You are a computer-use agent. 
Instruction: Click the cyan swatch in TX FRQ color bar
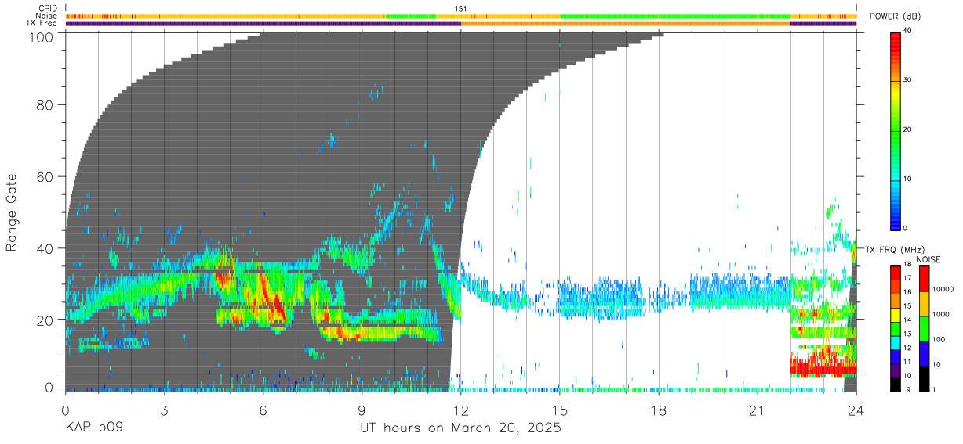(895, 341)
